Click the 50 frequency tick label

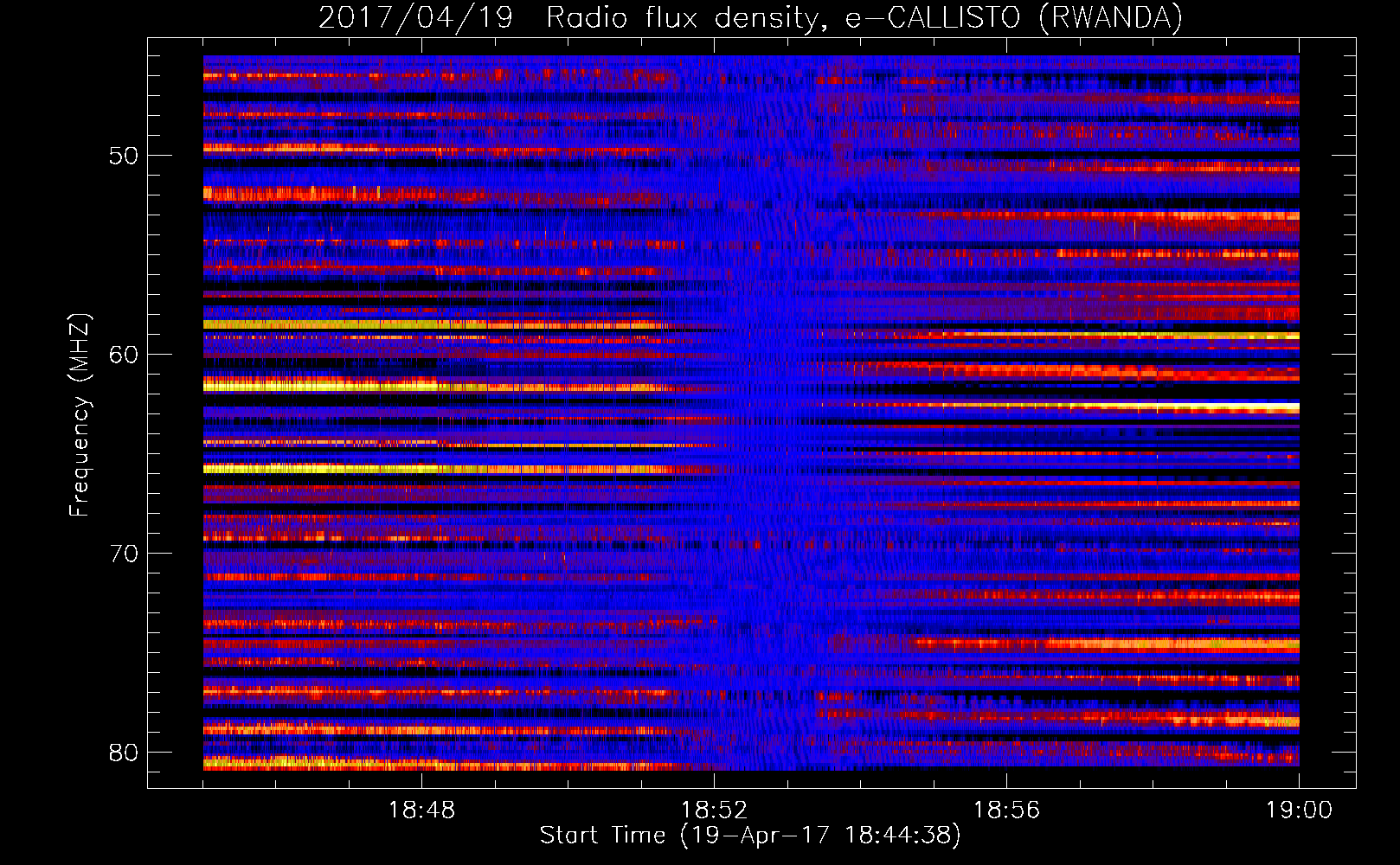pos(124,156)
